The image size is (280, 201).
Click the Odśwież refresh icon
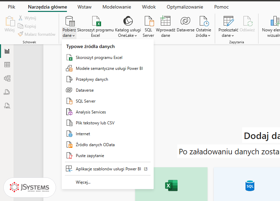click(248, 21)
